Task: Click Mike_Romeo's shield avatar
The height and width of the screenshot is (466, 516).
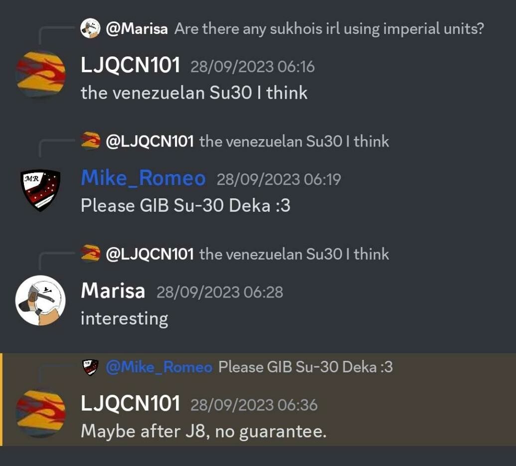Action: (40, 190)
